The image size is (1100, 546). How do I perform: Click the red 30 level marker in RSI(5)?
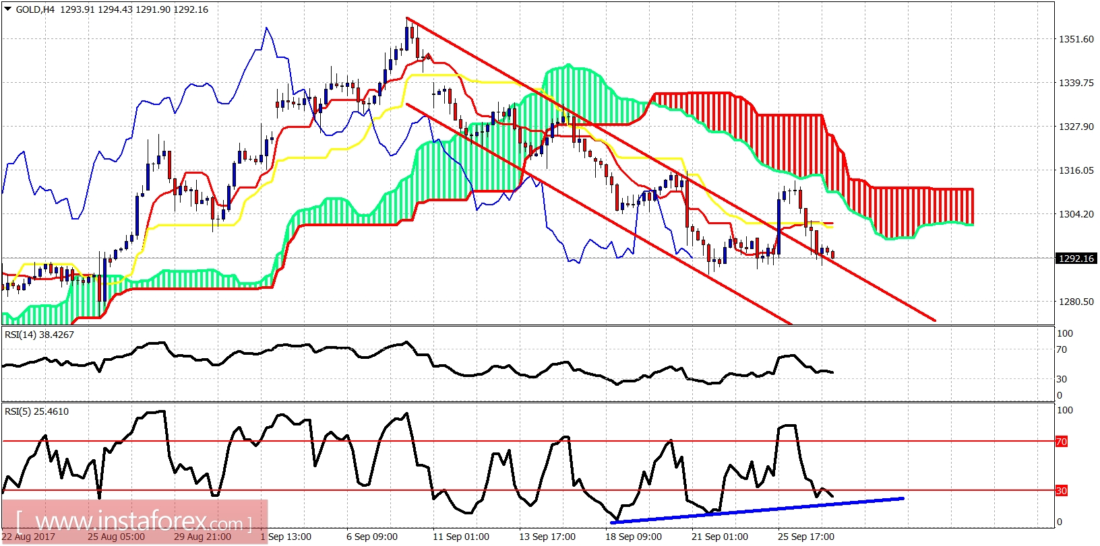tap(1062, 491)
